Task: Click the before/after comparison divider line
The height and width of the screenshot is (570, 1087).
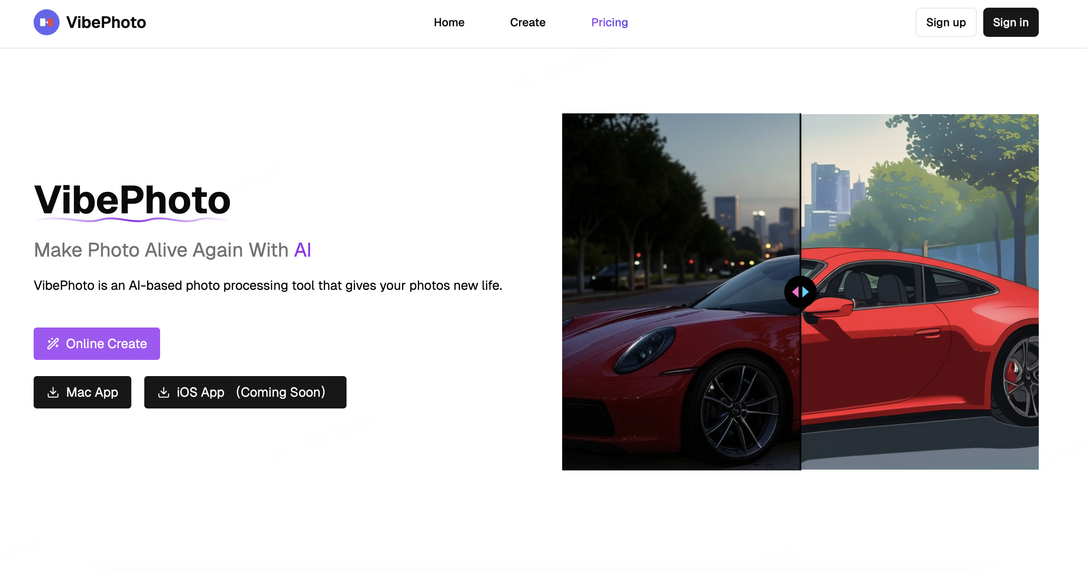Action: (x=800, y=190)
